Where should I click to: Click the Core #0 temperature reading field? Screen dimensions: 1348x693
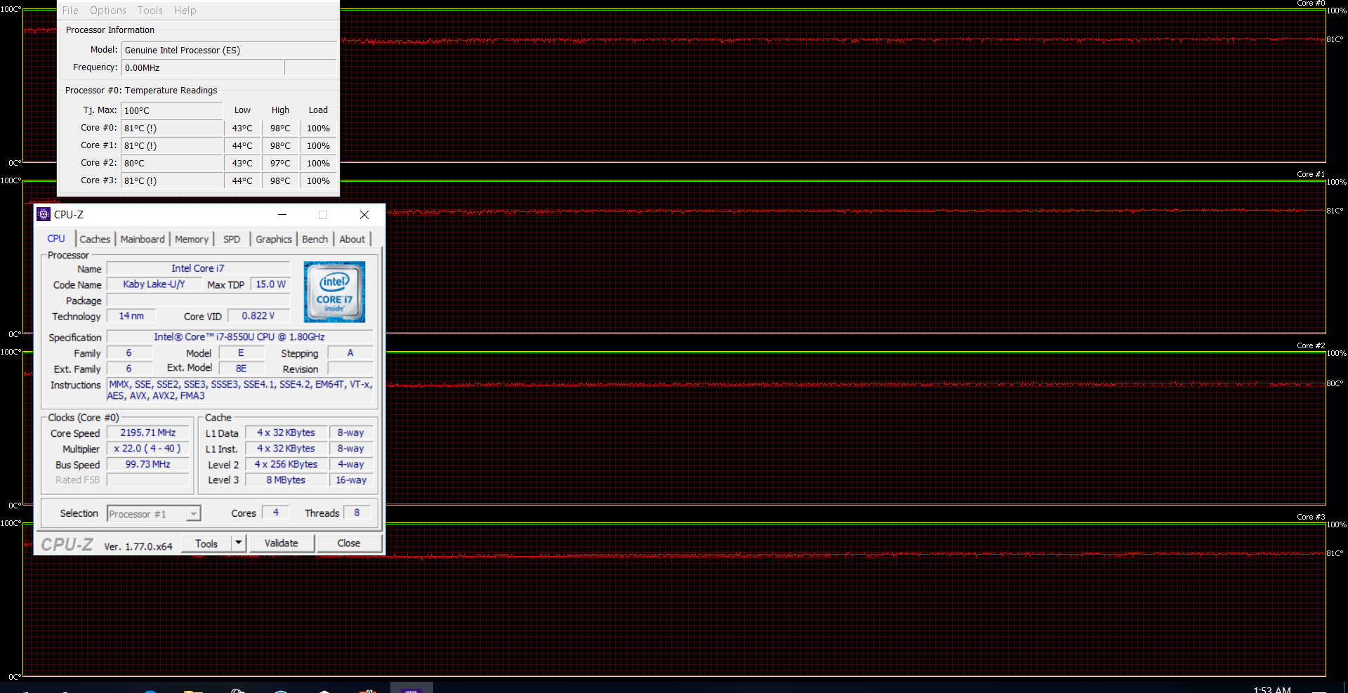coord(171,128)
